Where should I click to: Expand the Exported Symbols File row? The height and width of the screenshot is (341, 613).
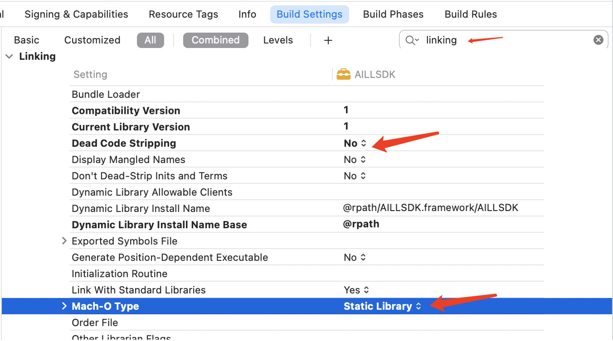click(64, 241)
